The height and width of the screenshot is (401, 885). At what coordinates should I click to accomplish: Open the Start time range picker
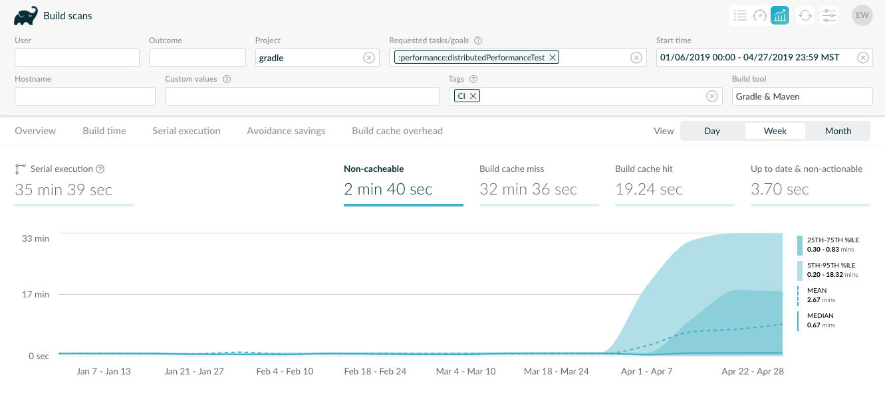pos(756,58)
